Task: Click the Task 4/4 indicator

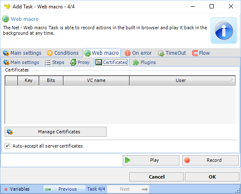Action: point(96,189)
